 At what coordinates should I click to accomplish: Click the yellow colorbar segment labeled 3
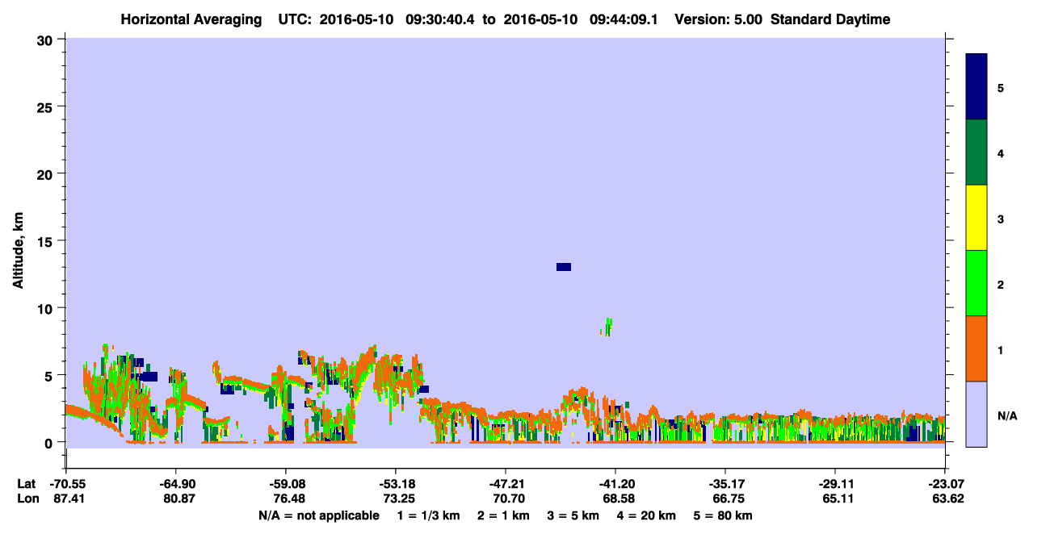[x=976, y=218]
